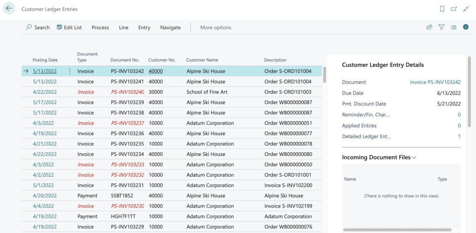The image size is (476, 233).
Task: Click document number PS-INV103229
Action: click(x=127, y=227)
